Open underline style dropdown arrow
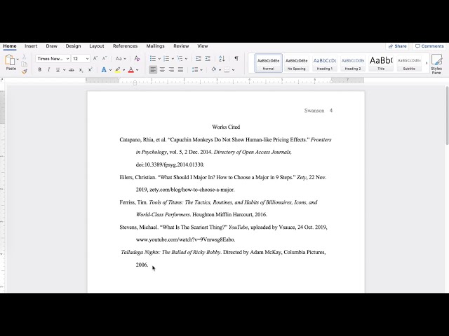 pos(64,70)
